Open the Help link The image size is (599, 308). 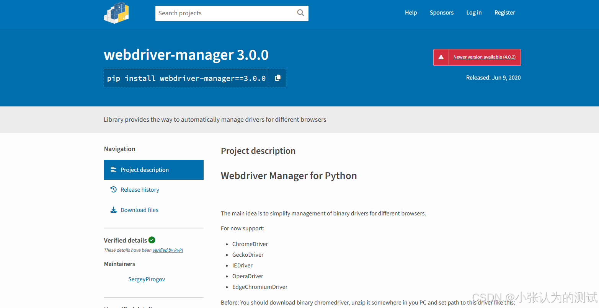pos(411,13)
